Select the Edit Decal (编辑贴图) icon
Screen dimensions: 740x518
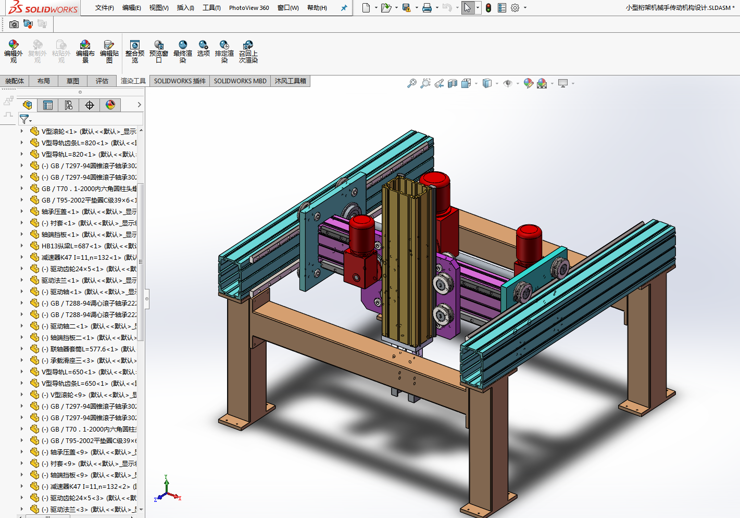pyautogui.click(x=109, y=52)
